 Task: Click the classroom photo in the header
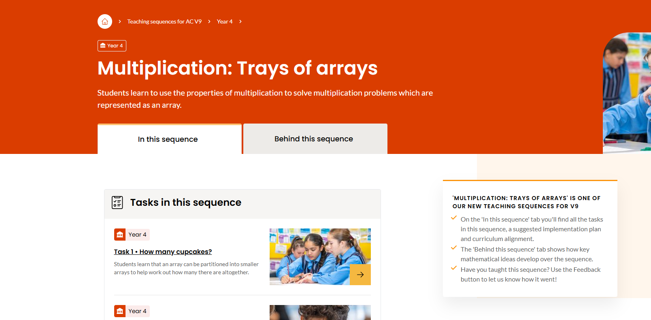click(x=627, y=93)
